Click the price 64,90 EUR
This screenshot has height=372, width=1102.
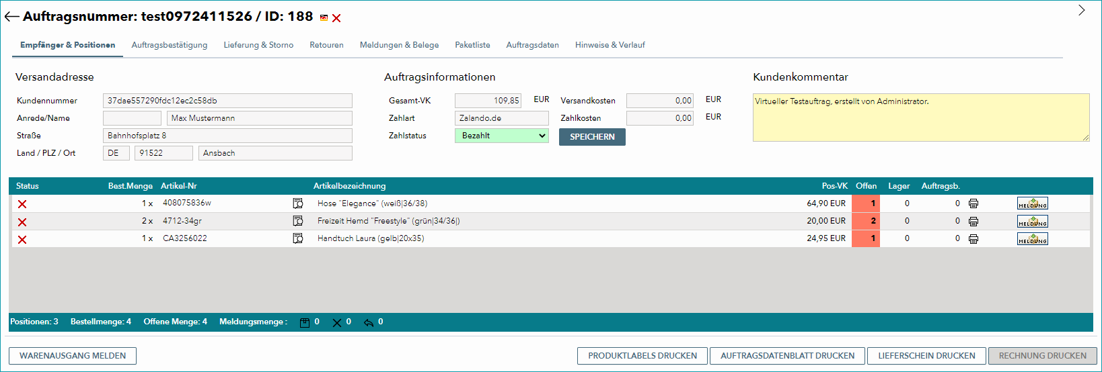826,203
